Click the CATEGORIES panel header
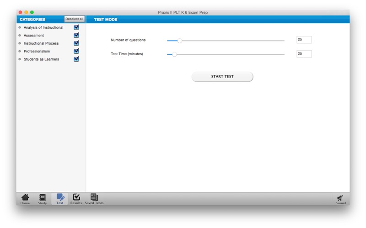Viewport: 366px width, 228px height. [x=32, y=19]
